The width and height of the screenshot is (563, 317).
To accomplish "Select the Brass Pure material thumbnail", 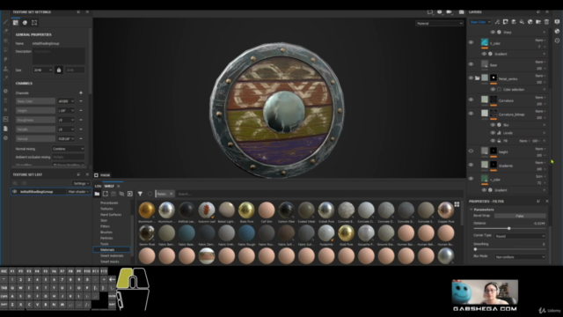I will click(x=246, y=210).
